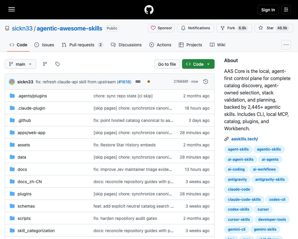Image resolution: width=298 pixels, height=239 pixels.
Task: Switch to the Issues tab
Action: [x=44, y=45]
